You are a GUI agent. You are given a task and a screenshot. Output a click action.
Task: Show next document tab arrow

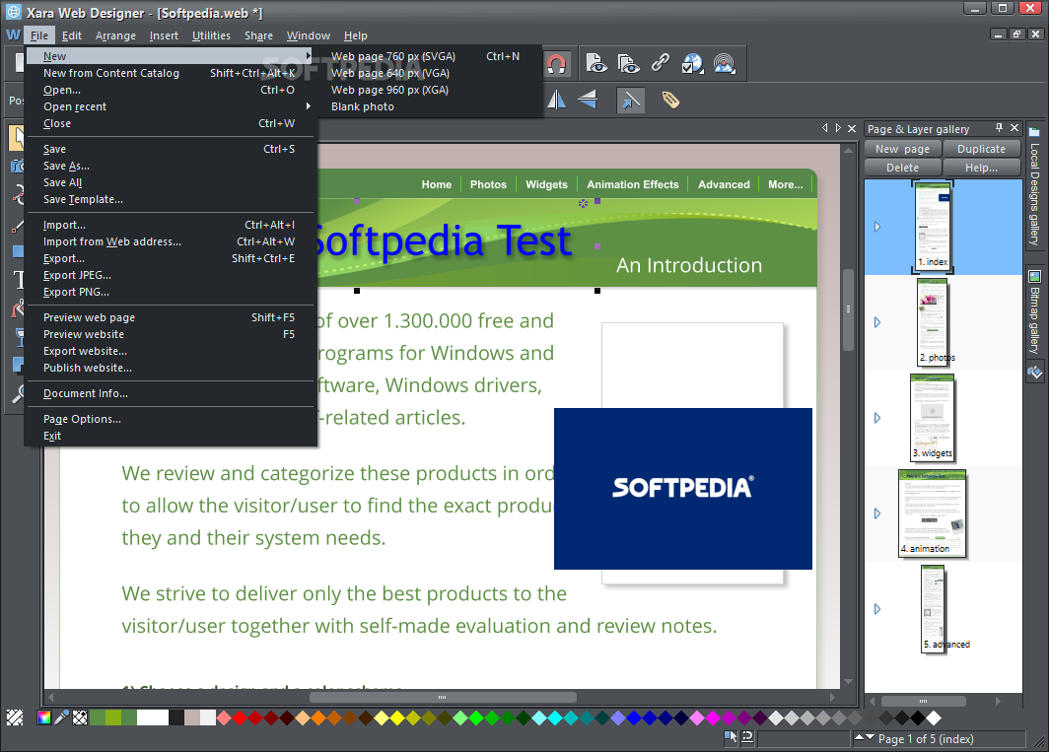click(838, 128)
